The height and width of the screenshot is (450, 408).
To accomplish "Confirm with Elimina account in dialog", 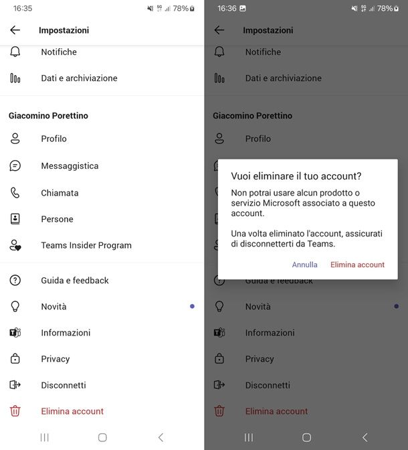I will pos(357,265).
